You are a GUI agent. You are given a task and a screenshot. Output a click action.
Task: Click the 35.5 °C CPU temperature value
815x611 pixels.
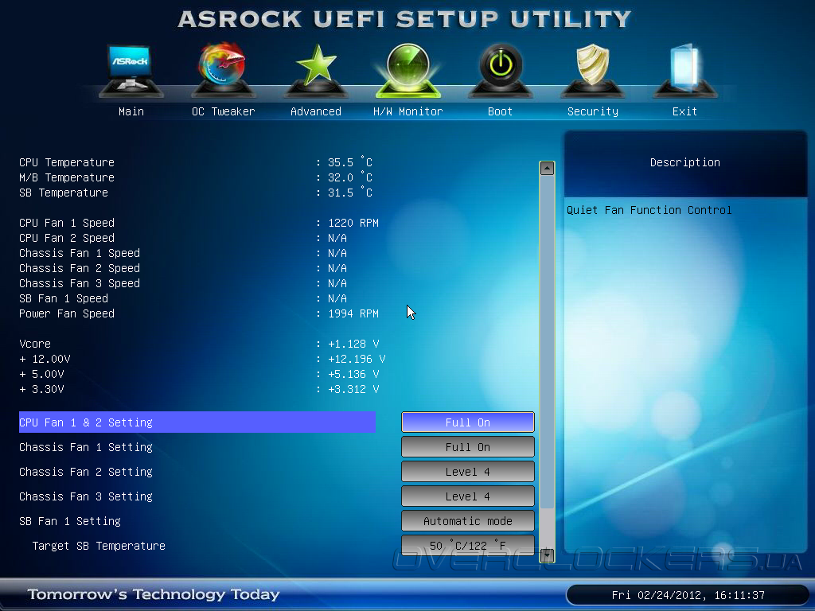click(x=350, y=162)
